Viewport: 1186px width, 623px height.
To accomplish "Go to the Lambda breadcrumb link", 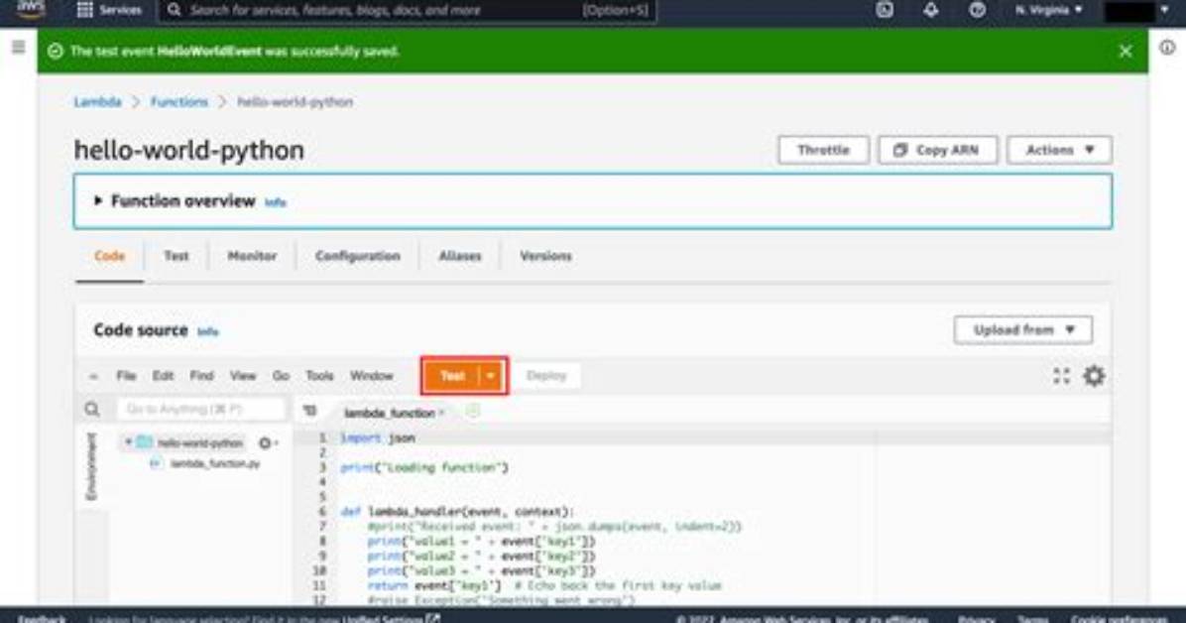I will click(97, 101).
